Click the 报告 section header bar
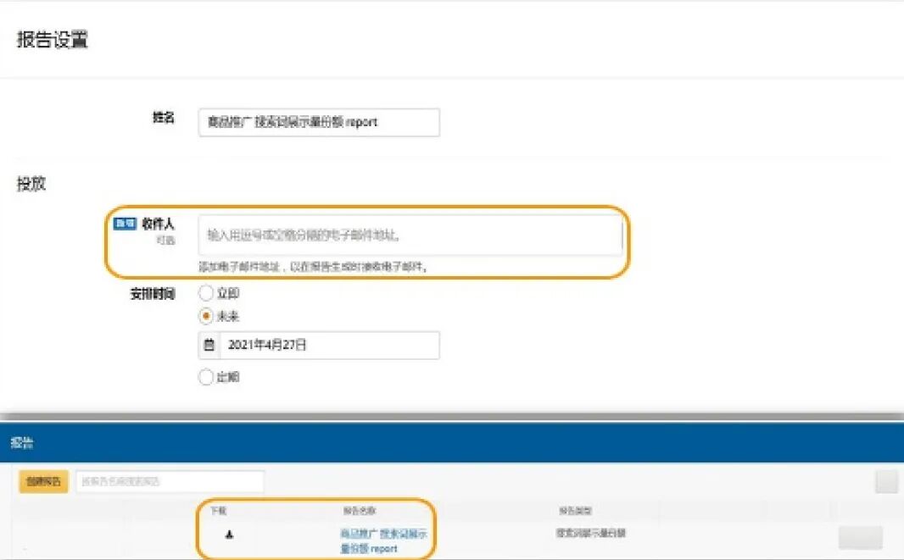This screenshot has height=560, width=904. 21,441
